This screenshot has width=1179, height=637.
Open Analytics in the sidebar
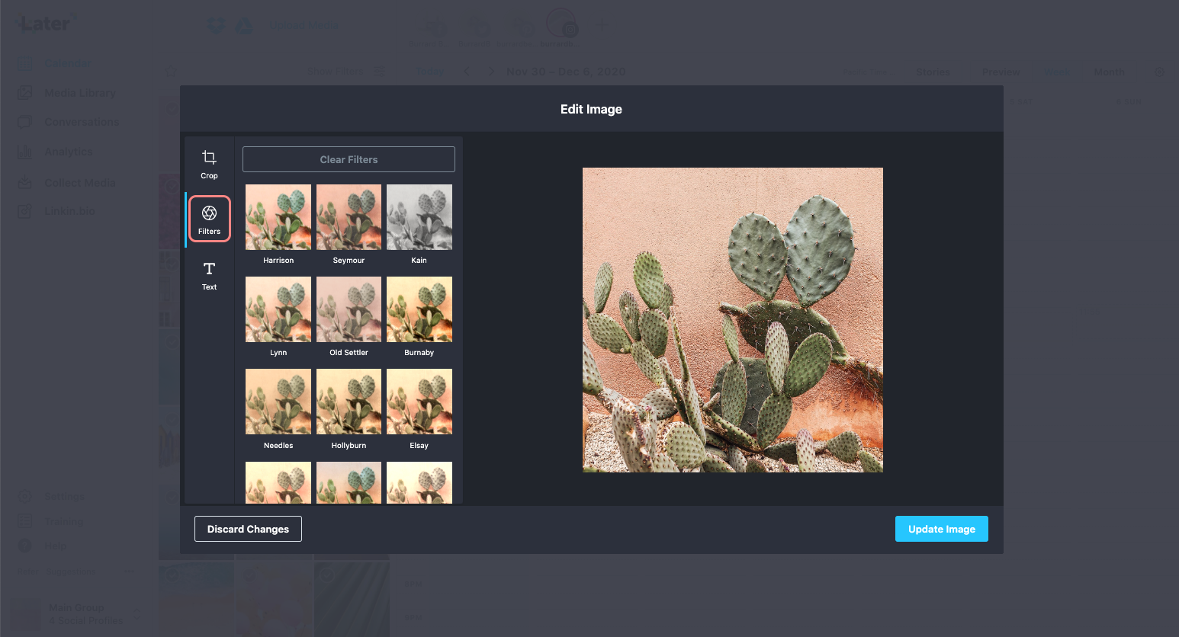click(68, 152)
